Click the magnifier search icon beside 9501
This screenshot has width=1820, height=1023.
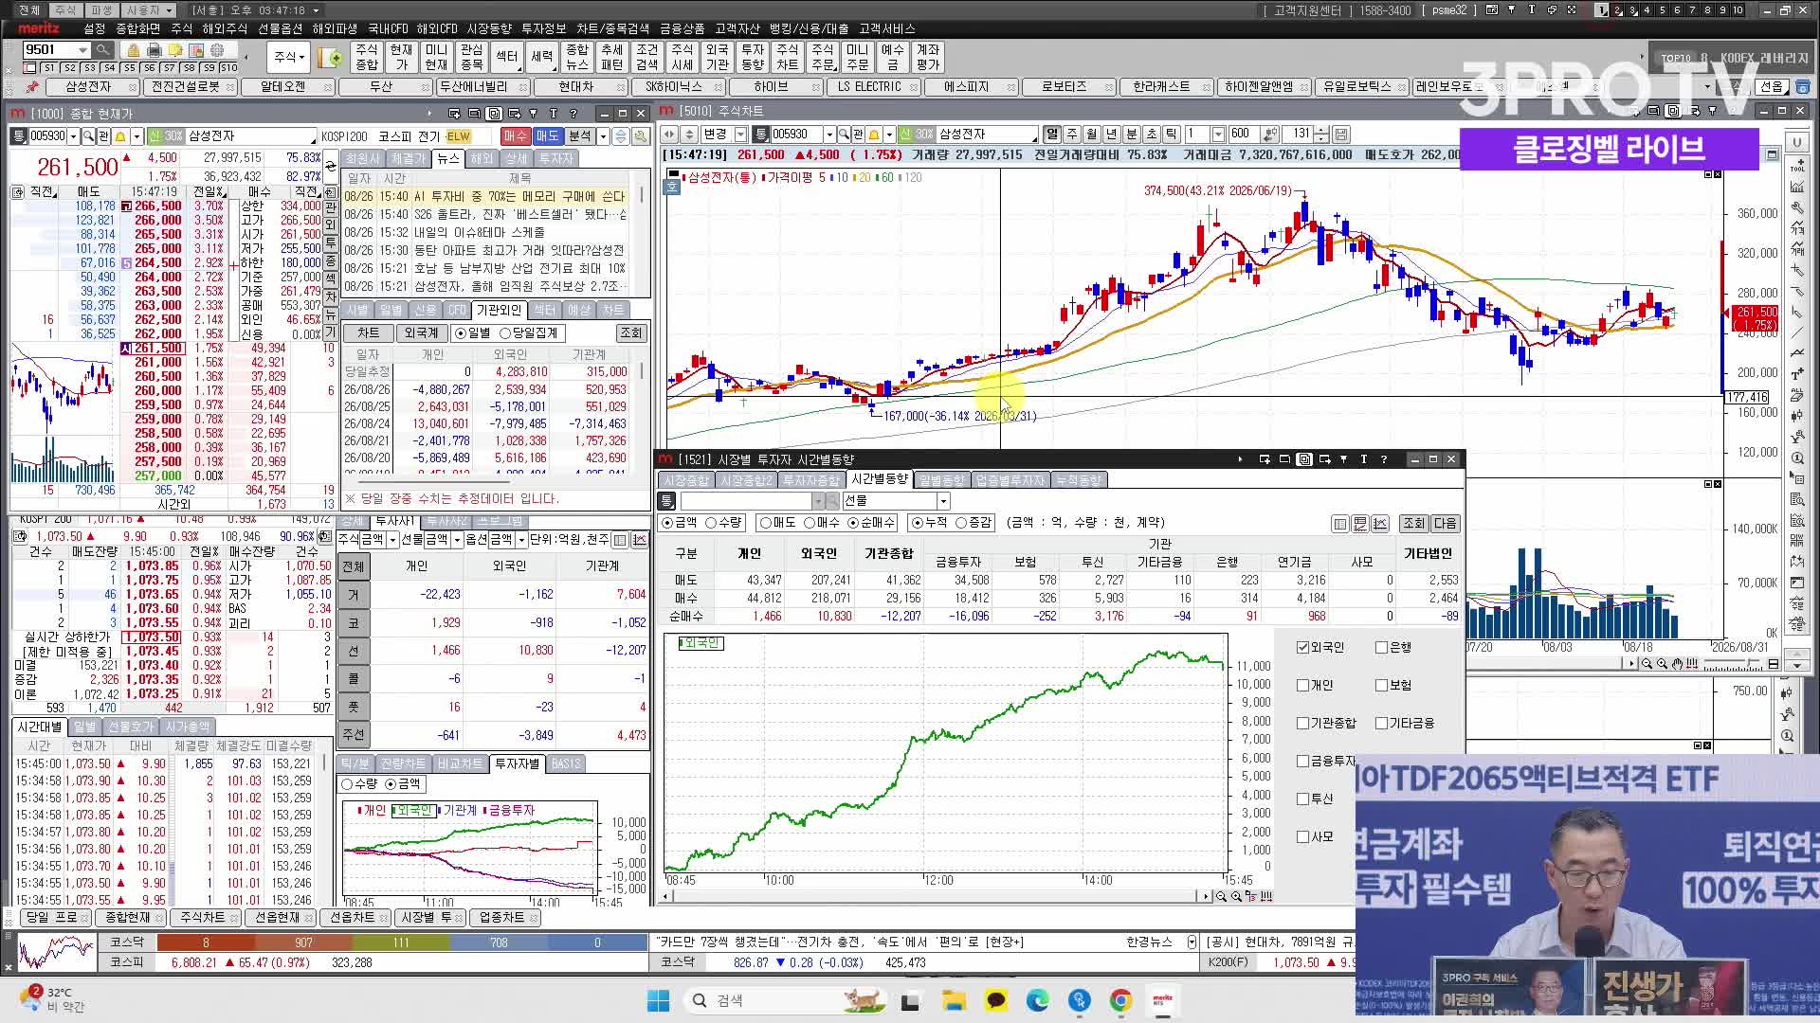pyautogui.click(x=102, y=50)
